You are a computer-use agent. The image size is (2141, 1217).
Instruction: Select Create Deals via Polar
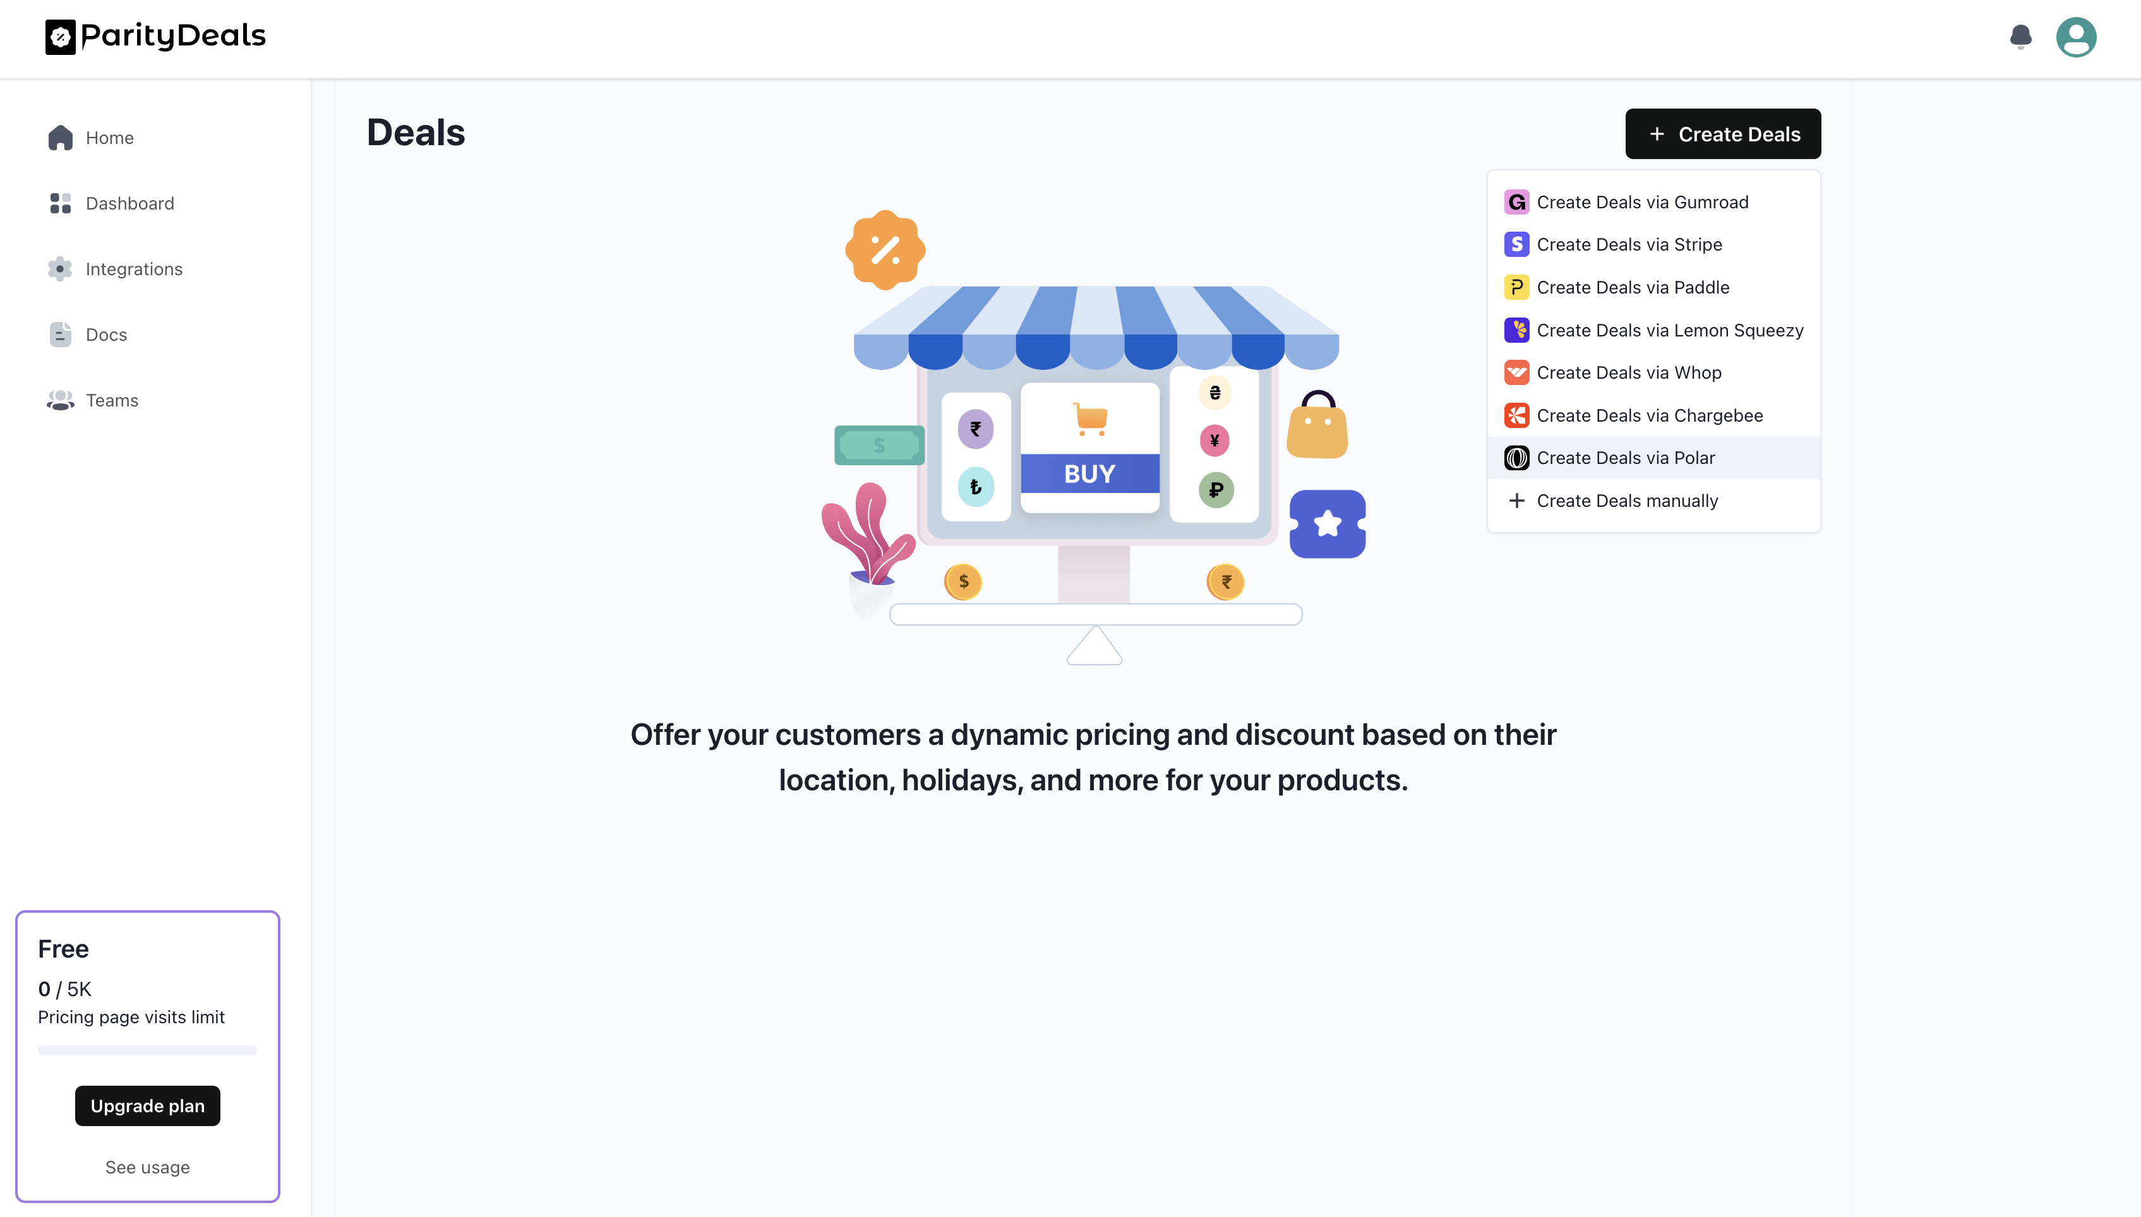tap(1625, 458)
